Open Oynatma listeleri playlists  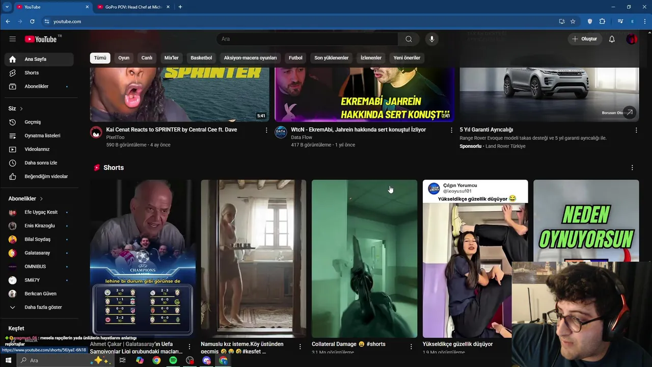click(39, 136)
